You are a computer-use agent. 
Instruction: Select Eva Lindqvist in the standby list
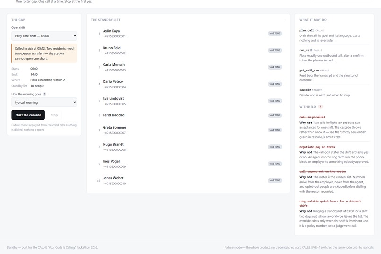[x=188, y=101]
